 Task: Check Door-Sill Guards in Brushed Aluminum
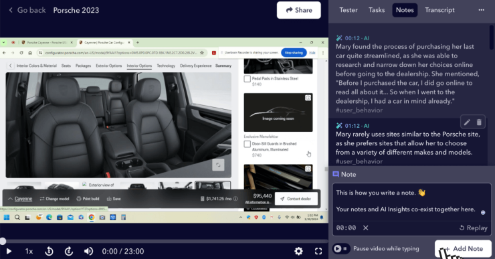[x=248, y=144]
